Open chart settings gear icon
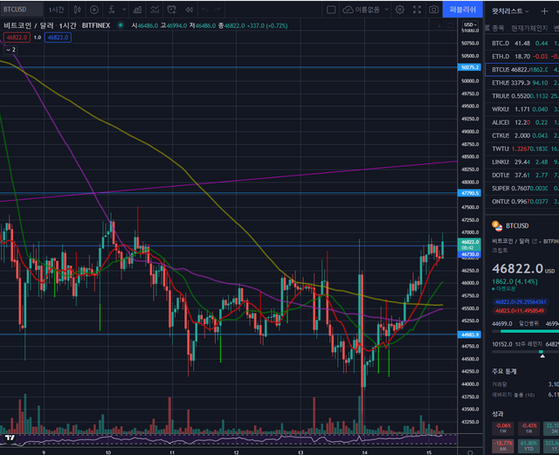This screenshot has width=559, height=455. 400,10
